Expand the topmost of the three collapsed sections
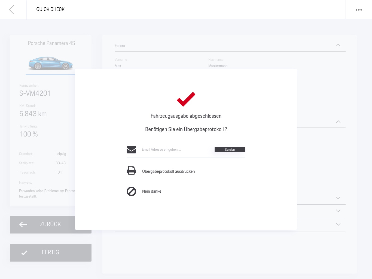 338,198
